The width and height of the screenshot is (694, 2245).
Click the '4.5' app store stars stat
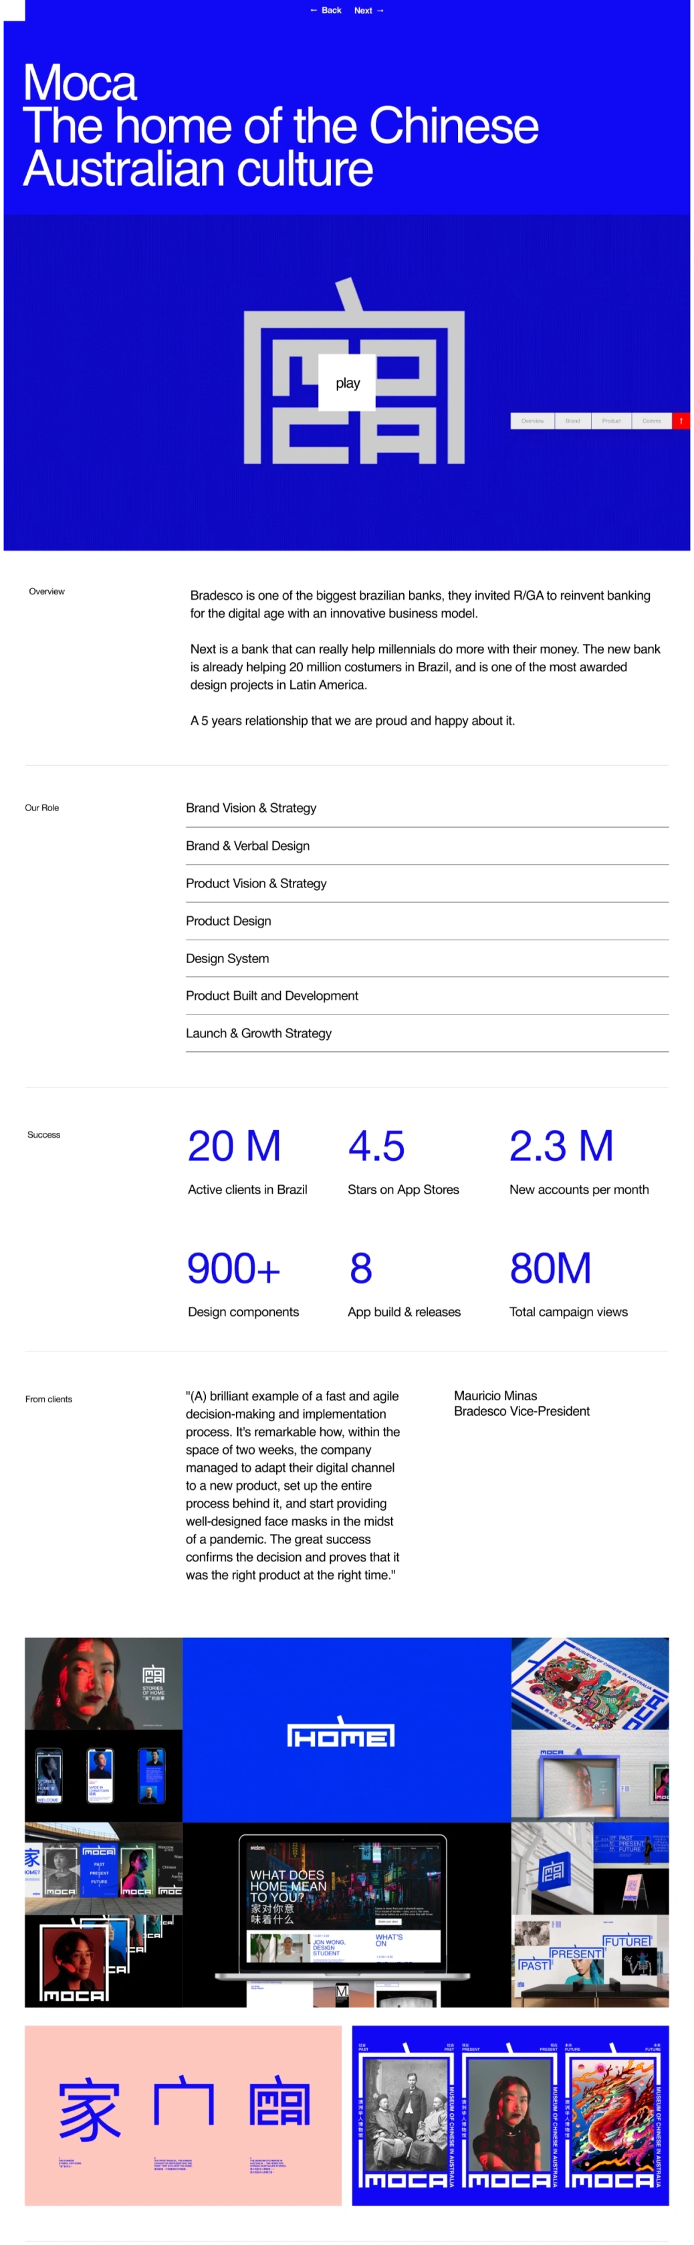click(x=376, y=1146)
